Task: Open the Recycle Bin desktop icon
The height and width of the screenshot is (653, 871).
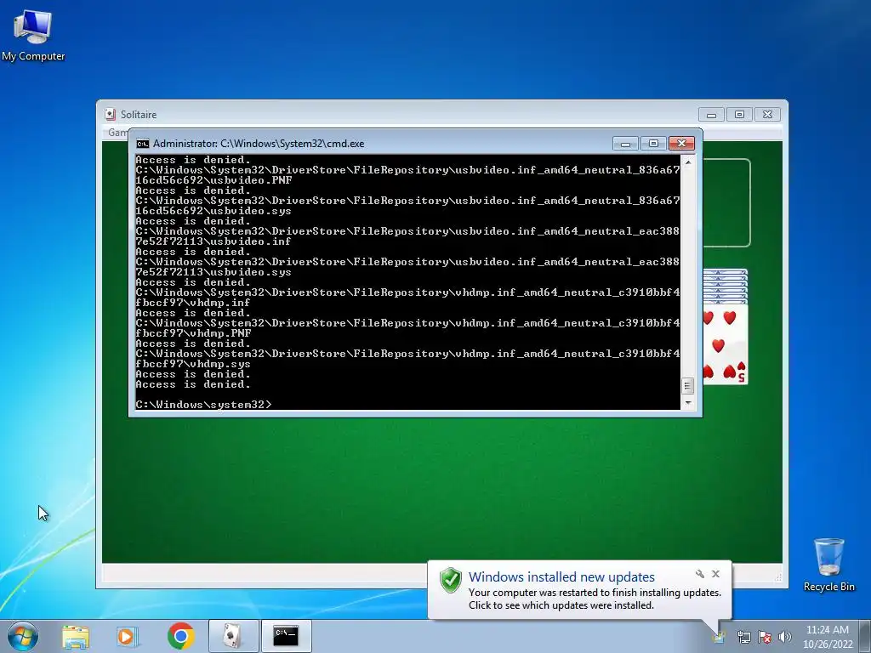Action: 828,565
